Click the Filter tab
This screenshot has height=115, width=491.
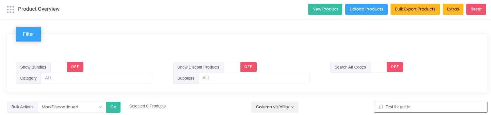28,34
